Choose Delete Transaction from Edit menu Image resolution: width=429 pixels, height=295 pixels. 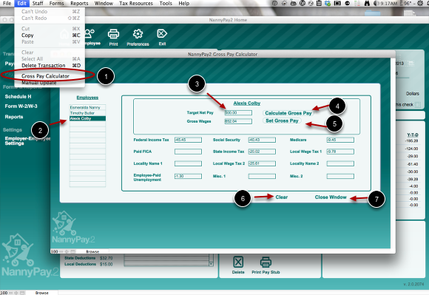point(44,66)
